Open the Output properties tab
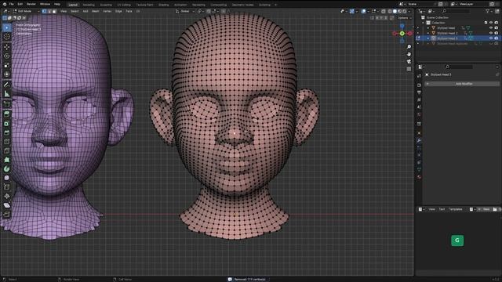The height and width of the screenshot is (282, 502). pyautogui.click(x=419, y=92)
